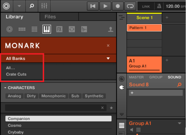Screen dimensions: 186x135
Task: Switch to the MASTER tab
Action: (136, 77)
